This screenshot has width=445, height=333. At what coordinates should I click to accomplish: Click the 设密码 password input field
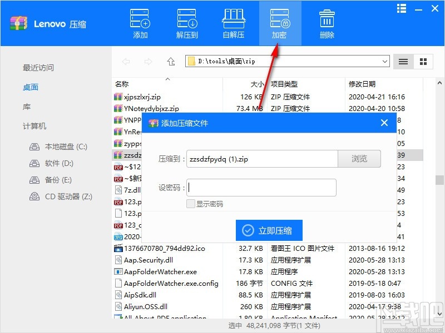(261, 188)
